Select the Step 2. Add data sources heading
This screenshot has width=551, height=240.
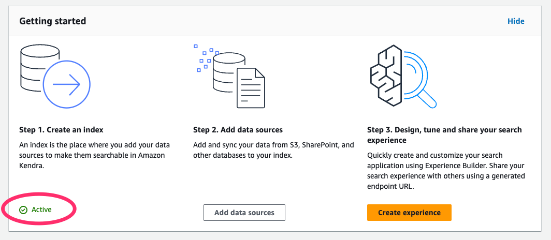pyautogui.click(x=238, y=130)
